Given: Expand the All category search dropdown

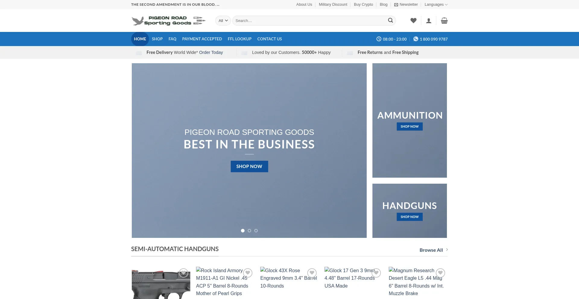Looking at the screenshot, I should [x=223, y=21].
